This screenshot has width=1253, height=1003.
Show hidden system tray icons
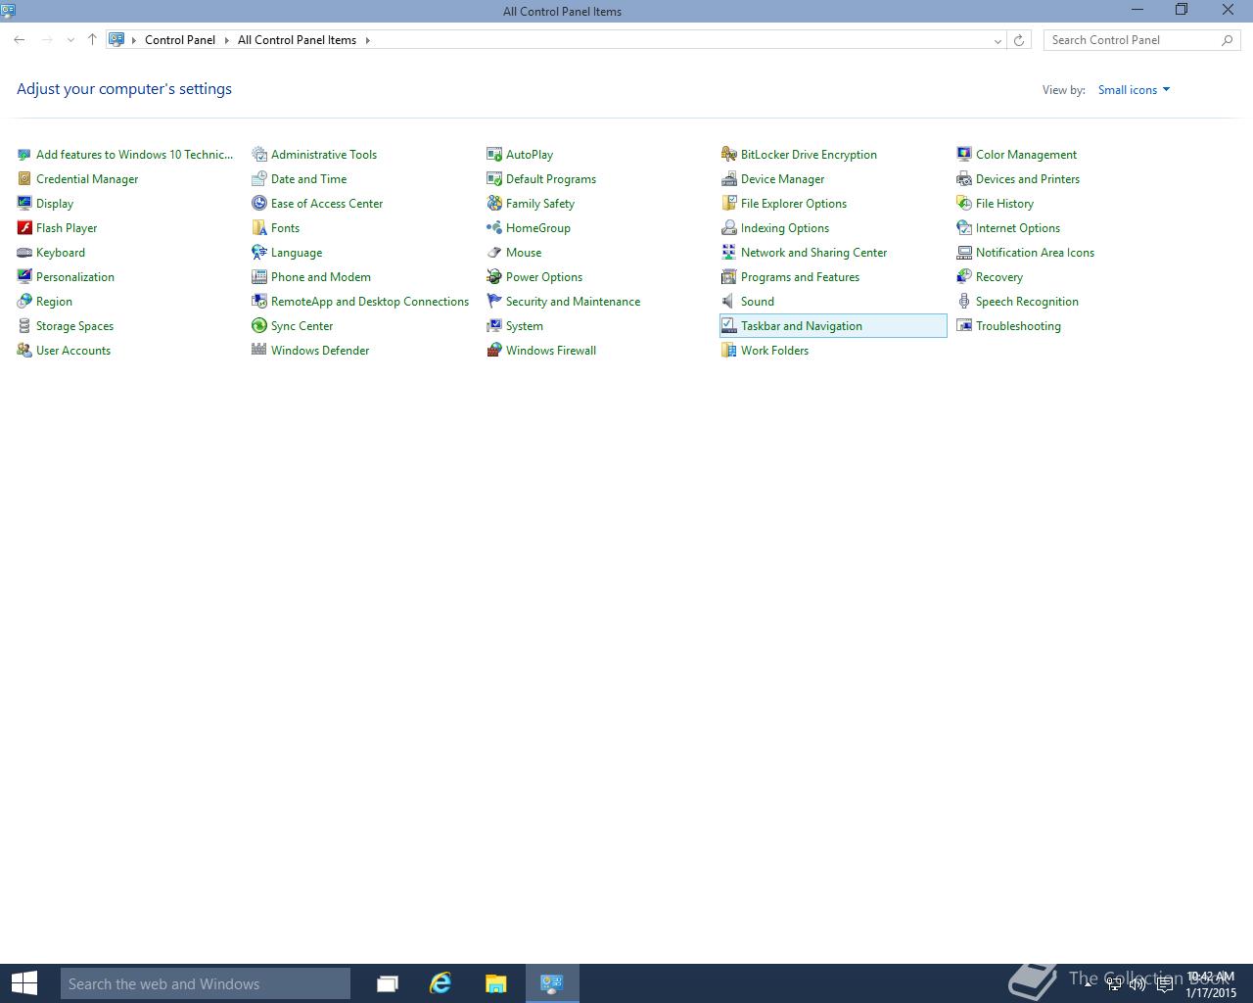coord(1088,983)
